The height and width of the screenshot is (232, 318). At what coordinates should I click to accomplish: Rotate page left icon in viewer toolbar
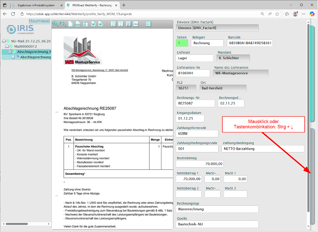pos(93,24)
